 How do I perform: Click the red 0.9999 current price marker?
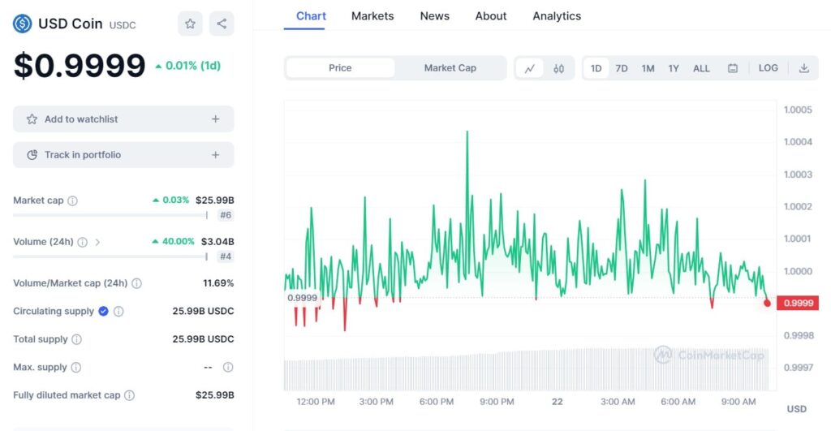tap(798, 304)
